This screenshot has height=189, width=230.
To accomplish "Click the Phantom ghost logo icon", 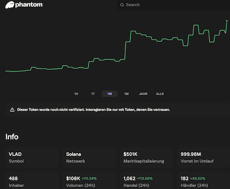I will pos(10,5).
